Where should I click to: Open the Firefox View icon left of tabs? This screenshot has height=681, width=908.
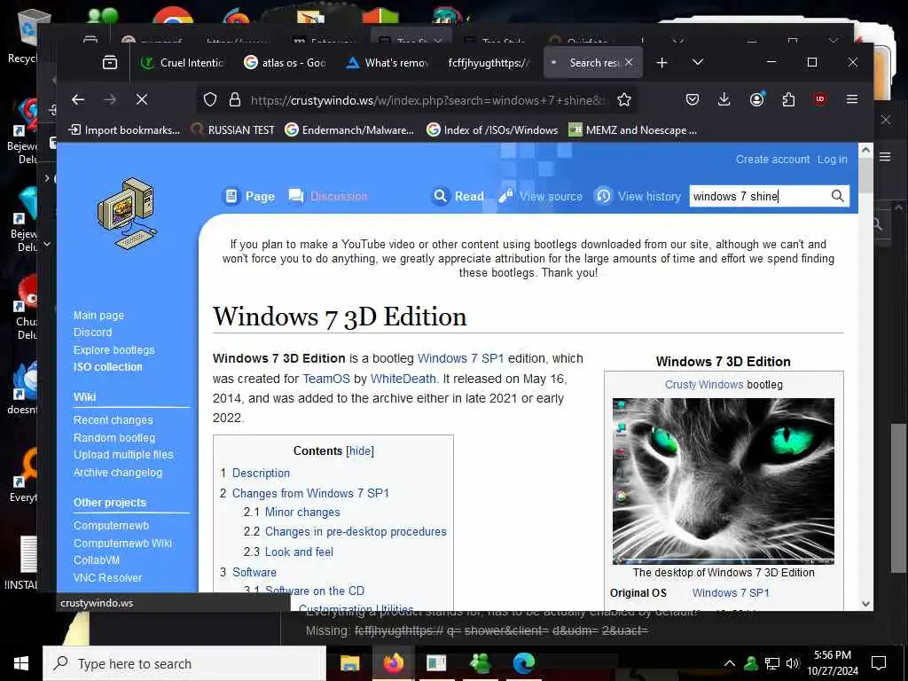(109, 63)
